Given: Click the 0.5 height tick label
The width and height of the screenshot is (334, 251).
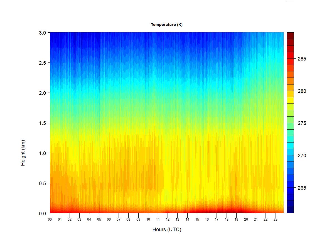Looking at the screenshot, I should point(43,183).
